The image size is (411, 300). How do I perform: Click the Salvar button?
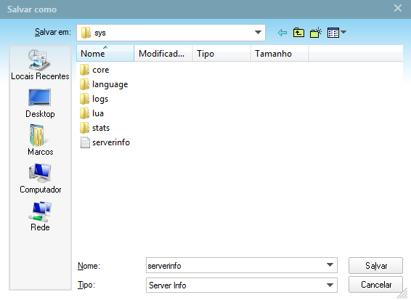(375, 265)
